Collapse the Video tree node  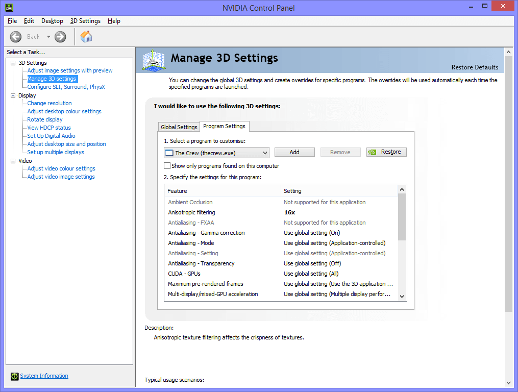[x=13, y=161]
